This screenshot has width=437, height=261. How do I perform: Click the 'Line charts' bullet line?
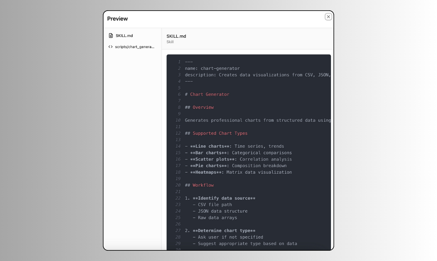point(234,146)
